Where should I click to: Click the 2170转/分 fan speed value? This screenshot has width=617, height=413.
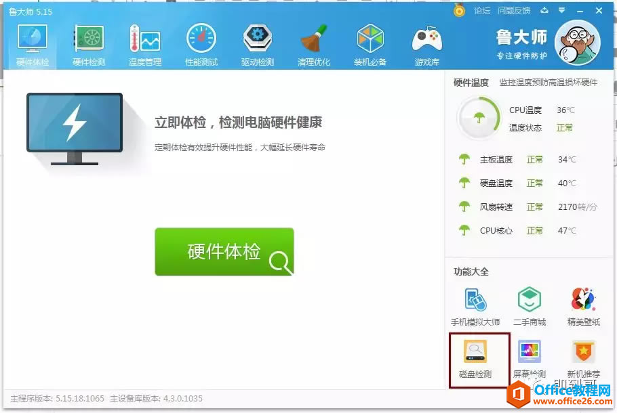577,206
